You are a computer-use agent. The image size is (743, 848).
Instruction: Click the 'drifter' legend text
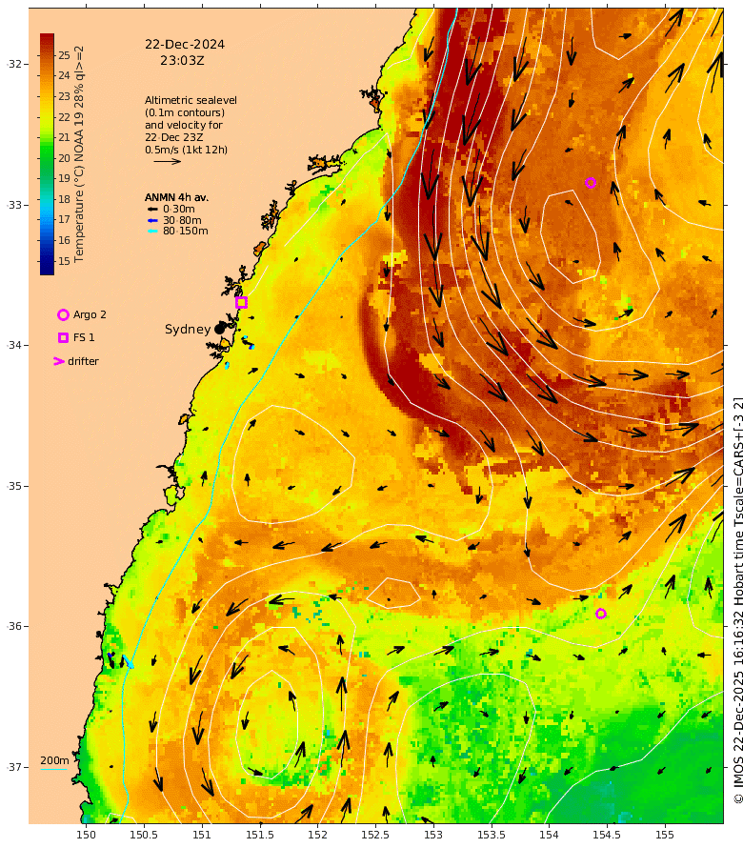click(83, 361)
